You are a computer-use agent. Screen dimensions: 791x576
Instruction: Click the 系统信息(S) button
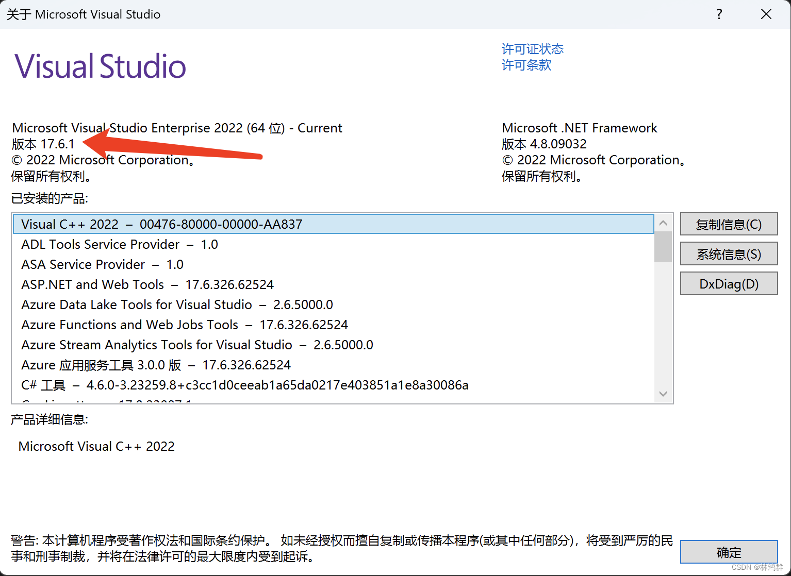[729, 254]
